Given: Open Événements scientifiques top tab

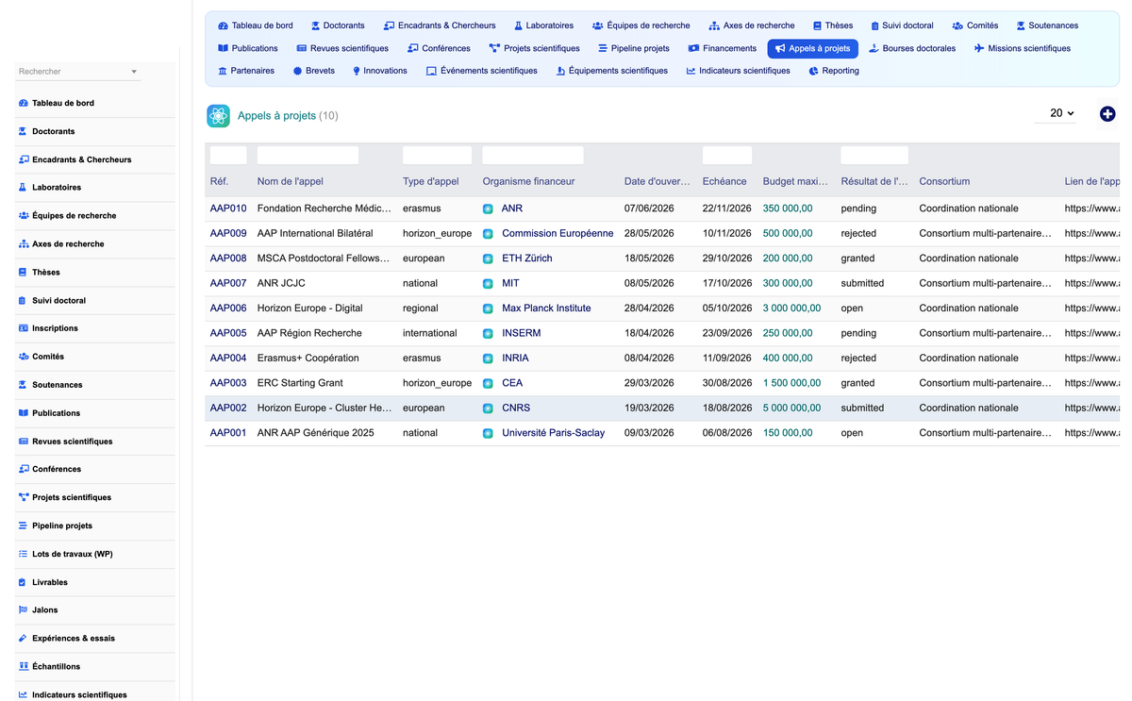Looking at the screenshot, I should tap(482, 71).
